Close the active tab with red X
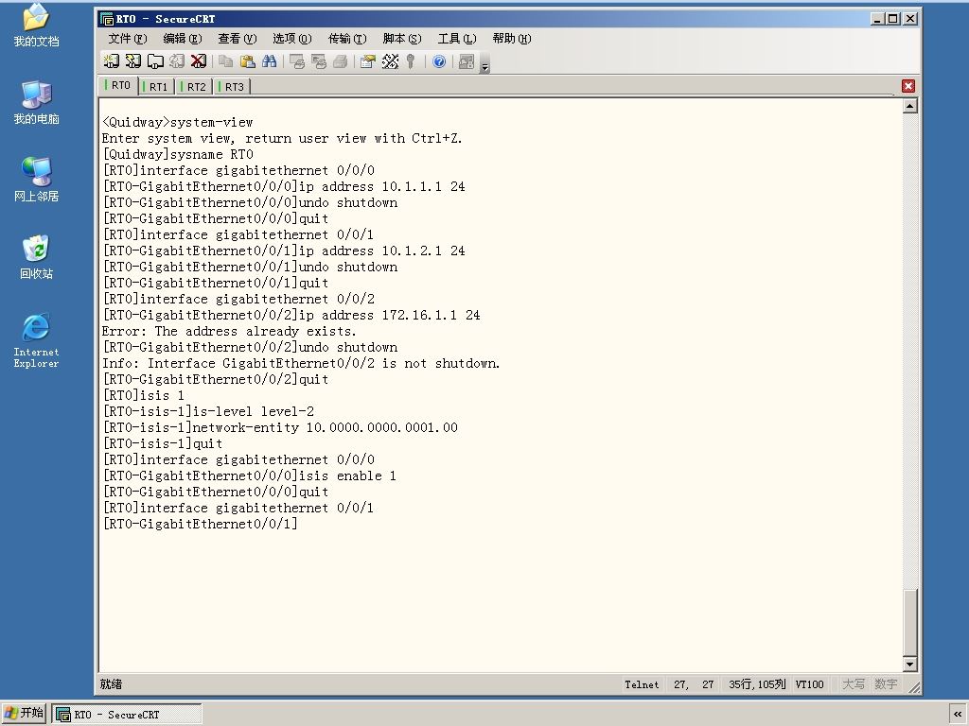 907,86
